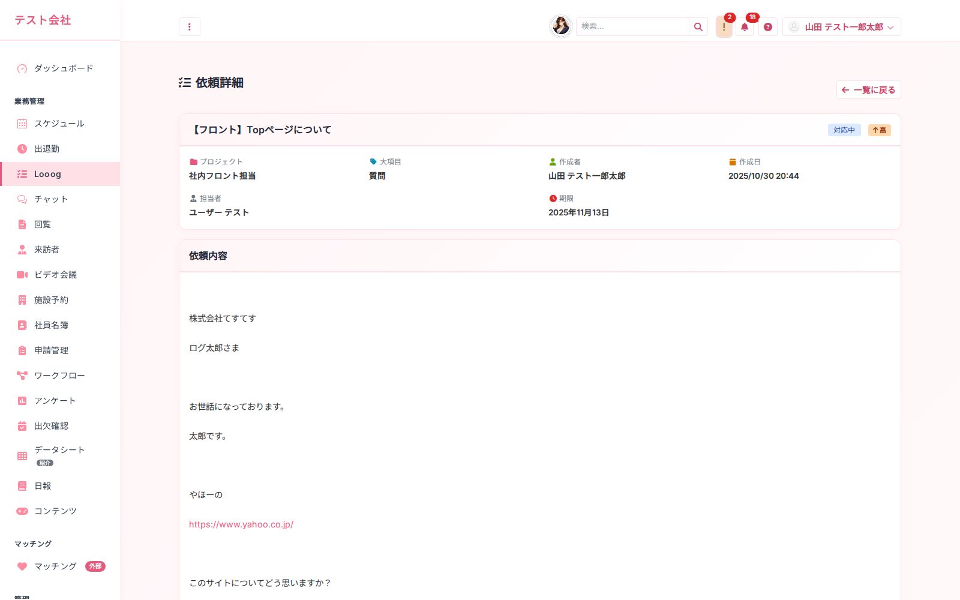Click the 対応中 status badge
The height and width of the screenshot is (600, 960).
844,130
